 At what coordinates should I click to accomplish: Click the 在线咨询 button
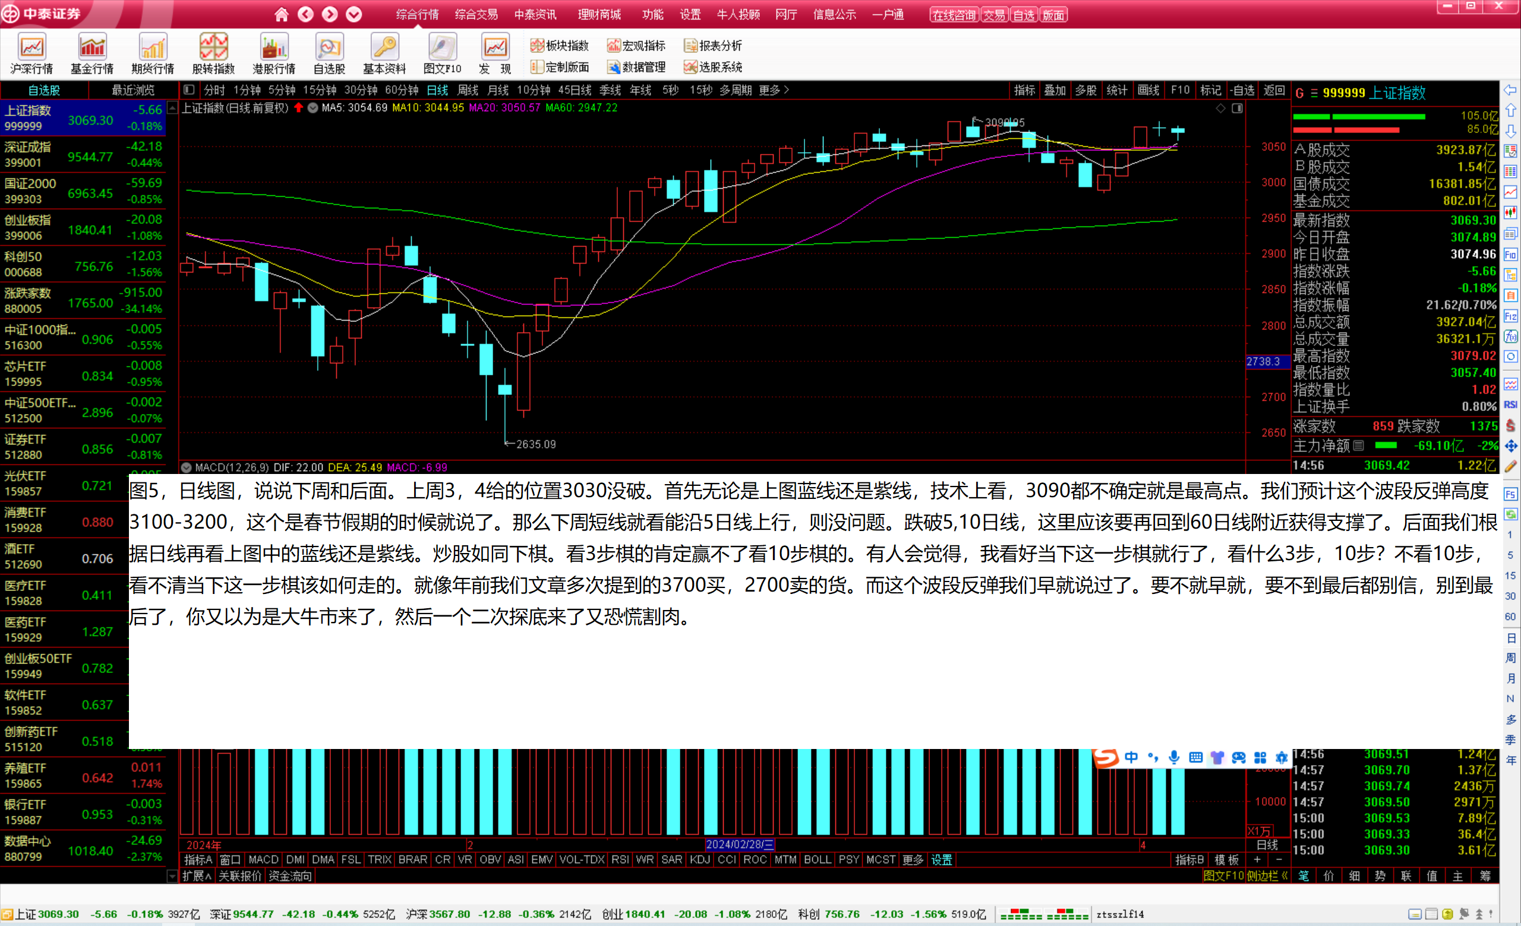click(954, 15)
